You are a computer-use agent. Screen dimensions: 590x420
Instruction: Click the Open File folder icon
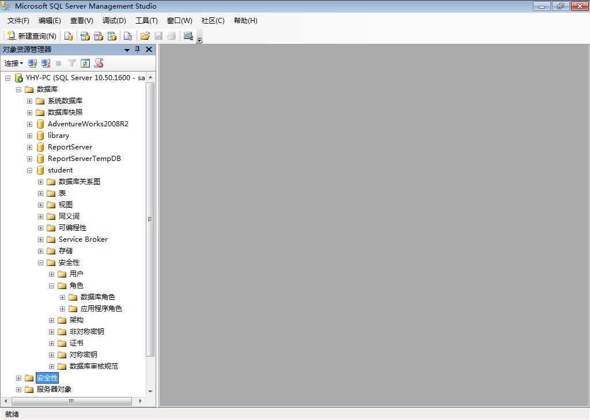(145, 36)
